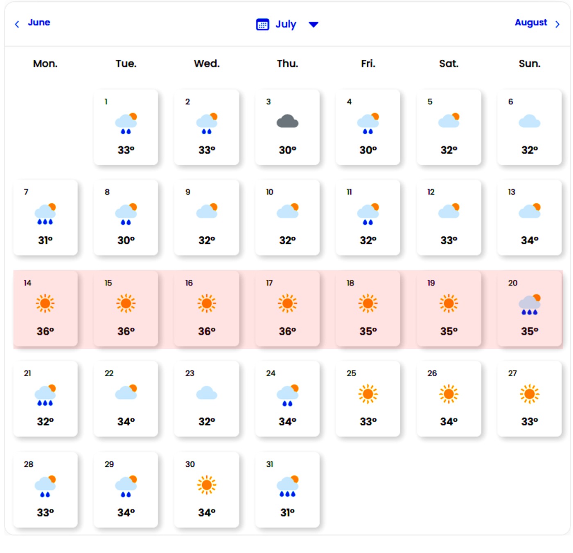Screen dimensions: 573x553
Task: Click the rain icon on July 31
Action: coord(287,486)
